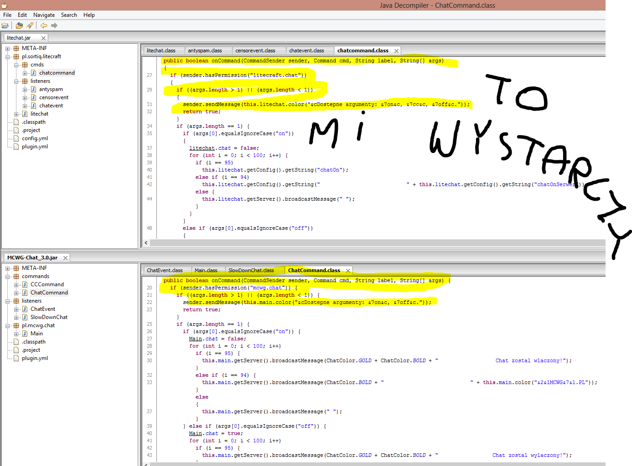Image resolution: width=632 pixels, height=466 pixels.
Task: Open the Navigate menu
Action: pos(44,15)
